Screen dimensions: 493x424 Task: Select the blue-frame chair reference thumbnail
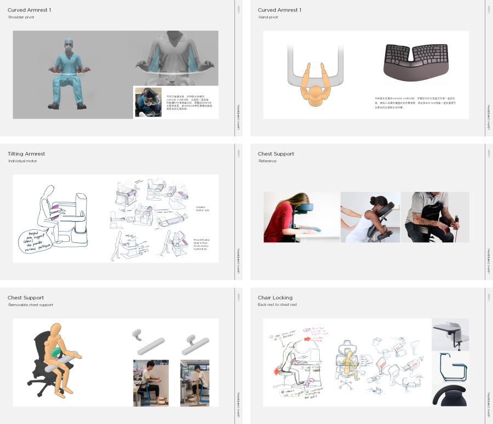[x=450, y=367]
